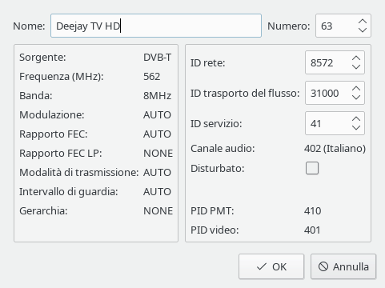Click the PID video value 401
Viewport: 385px width, 288px height.
coord(312,230)
